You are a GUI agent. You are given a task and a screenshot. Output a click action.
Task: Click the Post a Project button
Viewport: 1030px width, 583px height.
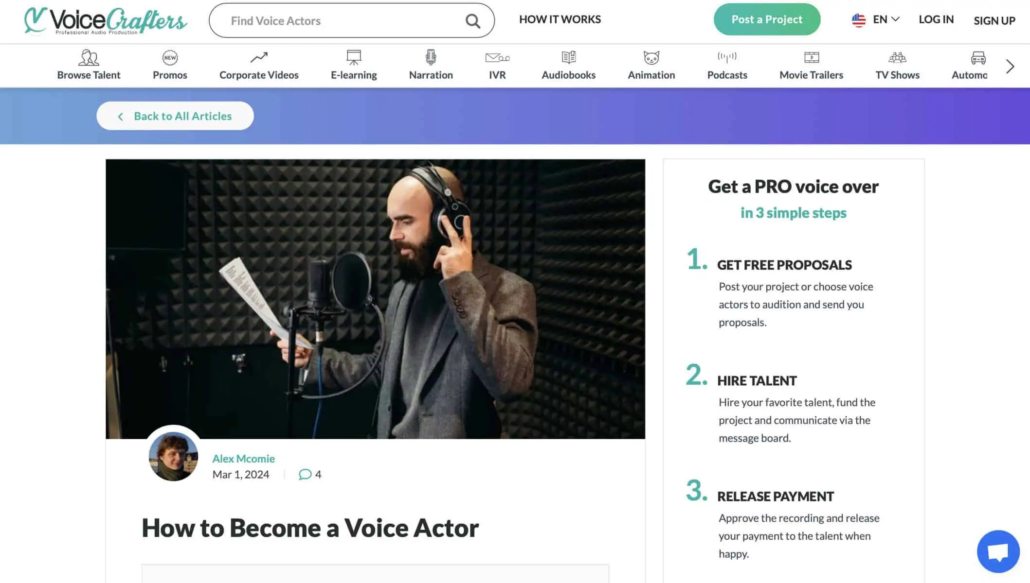click(x=767, y=19)
